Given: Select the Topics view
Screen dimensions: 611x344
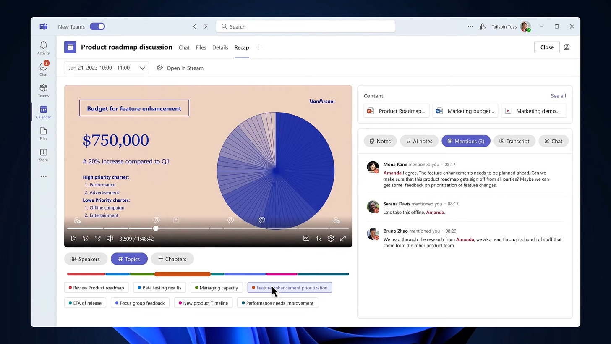Looking at the screenshot, I should pos(129,259).
